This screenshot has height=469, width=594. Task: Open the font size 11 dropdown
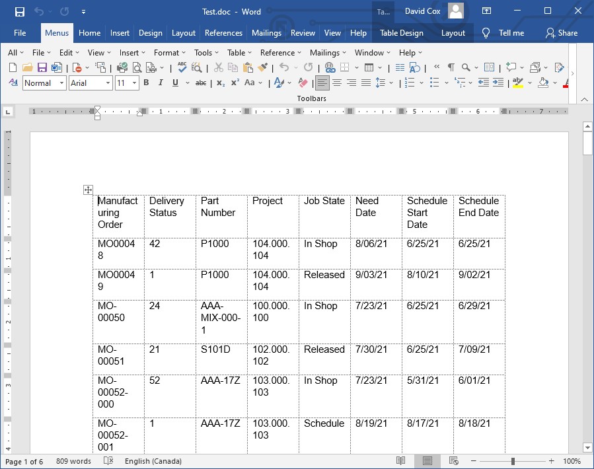pos(135,83)
